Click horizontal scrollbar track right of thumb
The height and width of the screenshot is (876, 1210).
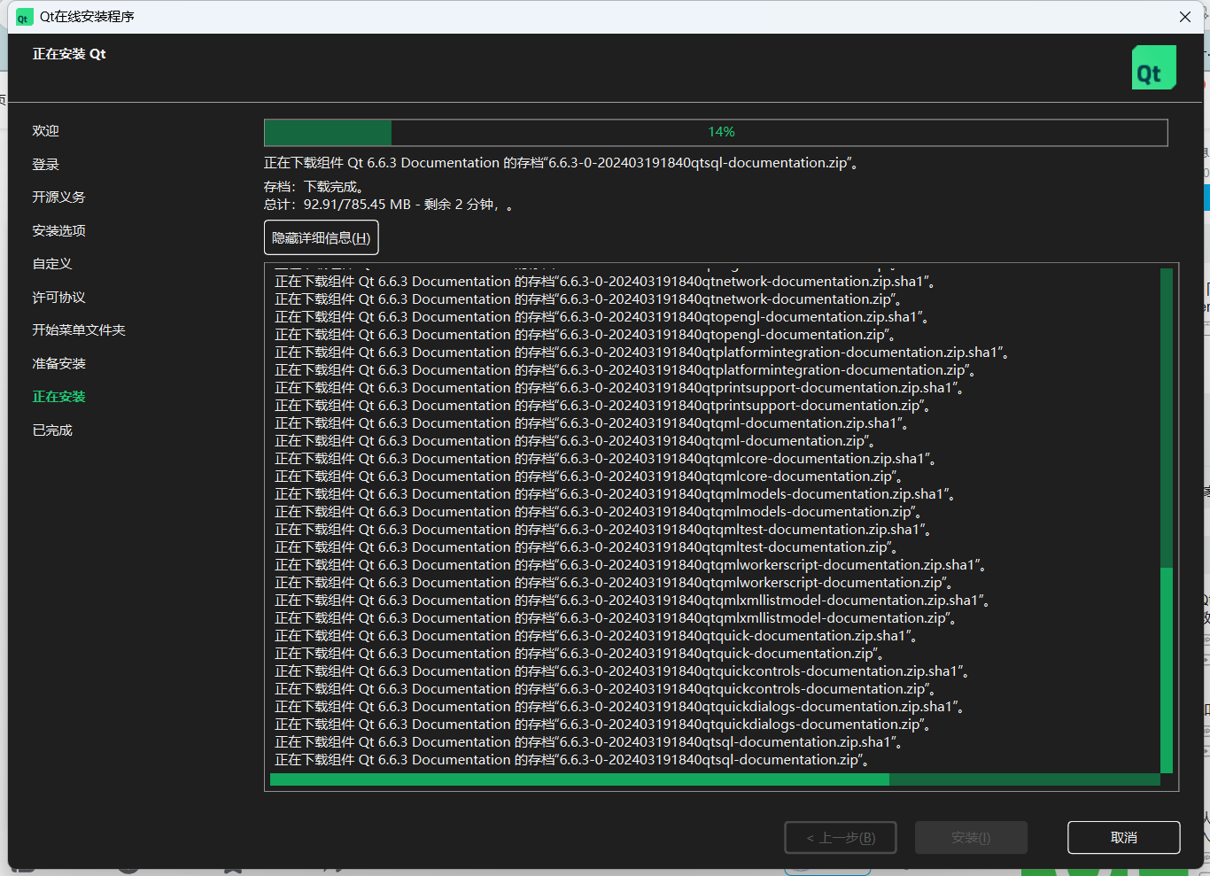click(x=1025, y=779)
